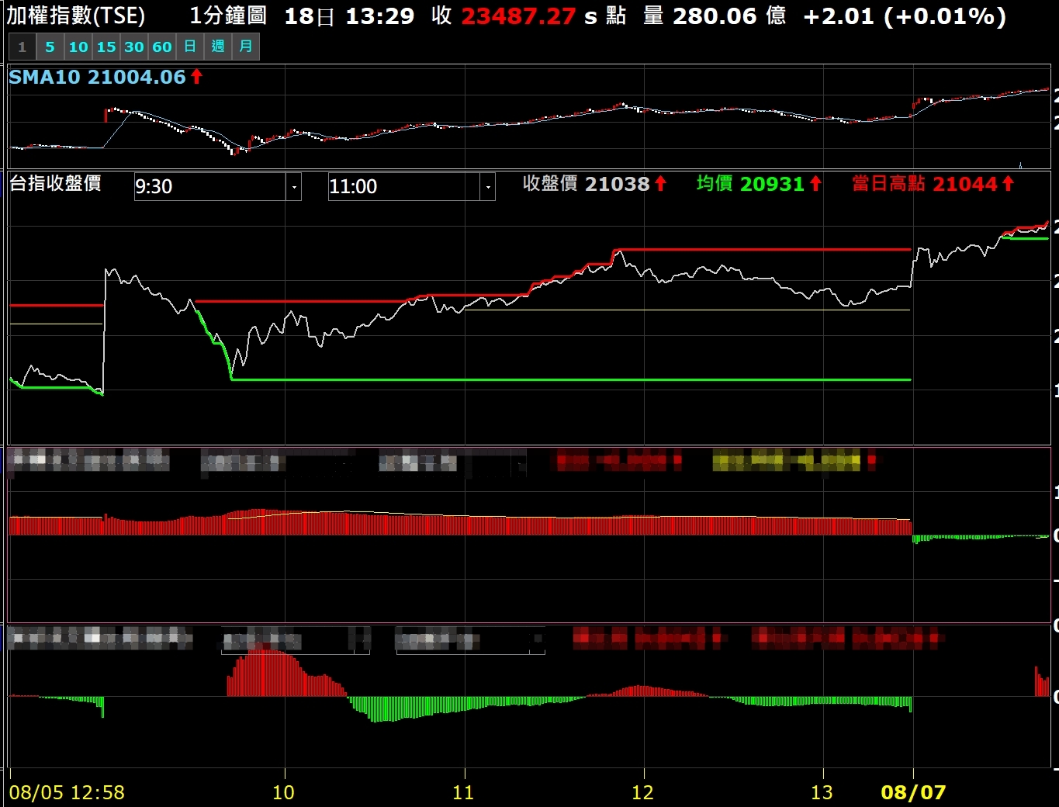Open the 11:00 end time dropdown arrow

click(x=488, y=187)
